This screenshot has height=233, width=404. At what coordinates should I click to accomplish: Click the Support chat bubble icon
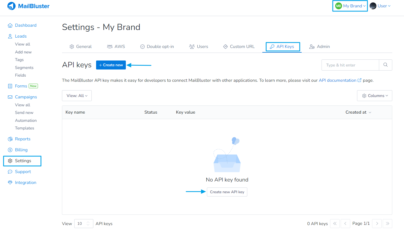(10, 172)
